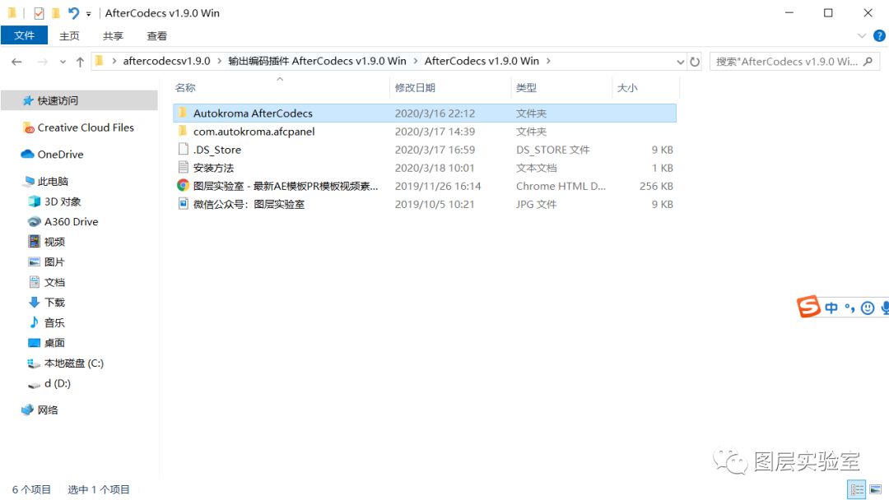Viewport: 889px width, 500px height.
Task: Click the search AfterCodecs input field
Action: 787,61
